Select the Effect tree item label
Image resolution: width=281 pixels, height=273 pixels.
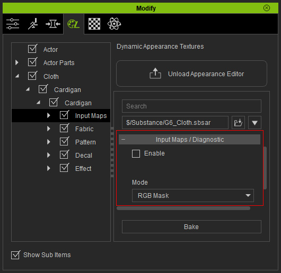(x=83, y=169)
